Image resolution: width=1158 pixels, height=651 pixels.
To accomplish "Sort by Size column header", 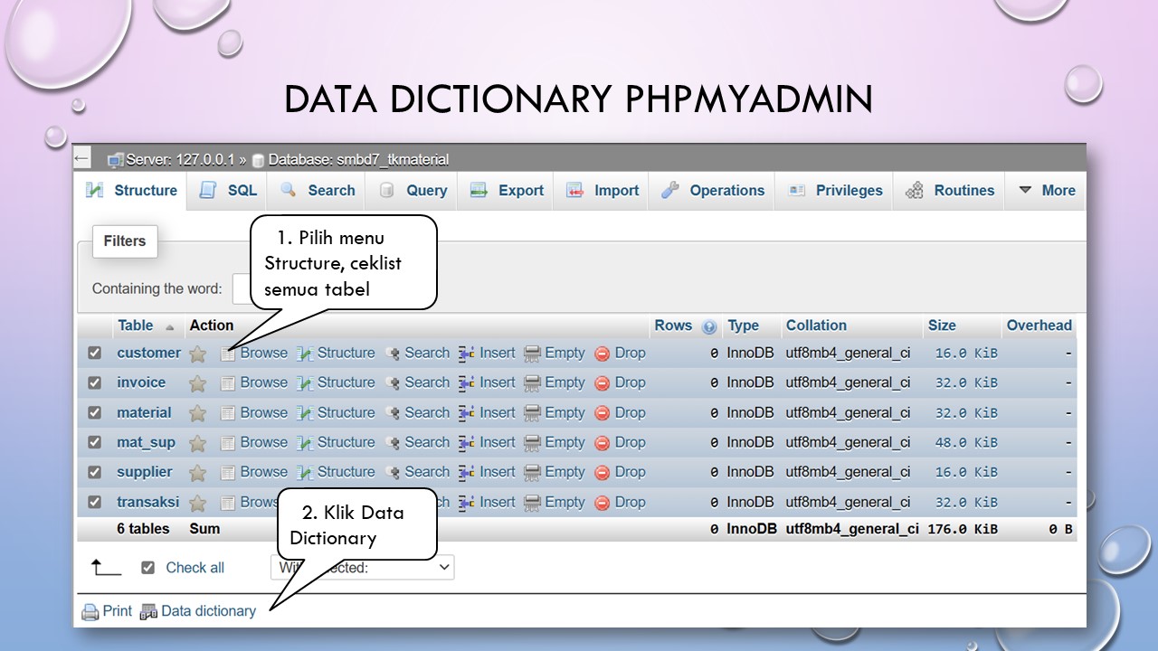I will pos(942,325).
